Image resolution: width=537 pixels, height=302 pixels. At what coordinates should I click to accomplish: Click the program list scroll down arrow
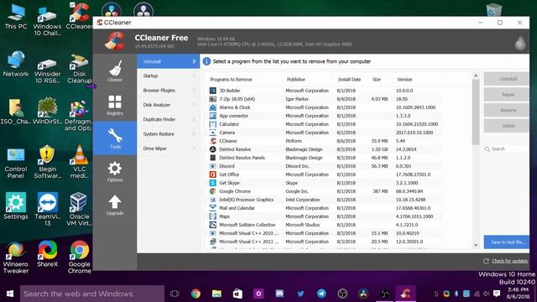point(476,245)
